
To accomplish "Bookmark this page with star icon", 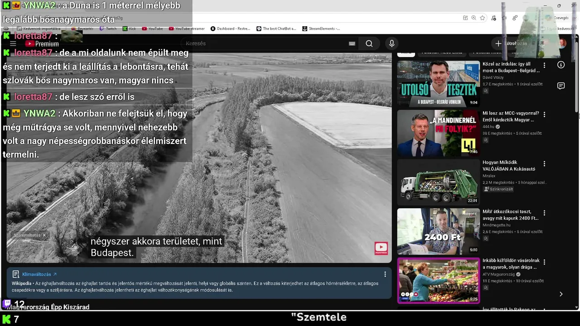I will (483, 18).
